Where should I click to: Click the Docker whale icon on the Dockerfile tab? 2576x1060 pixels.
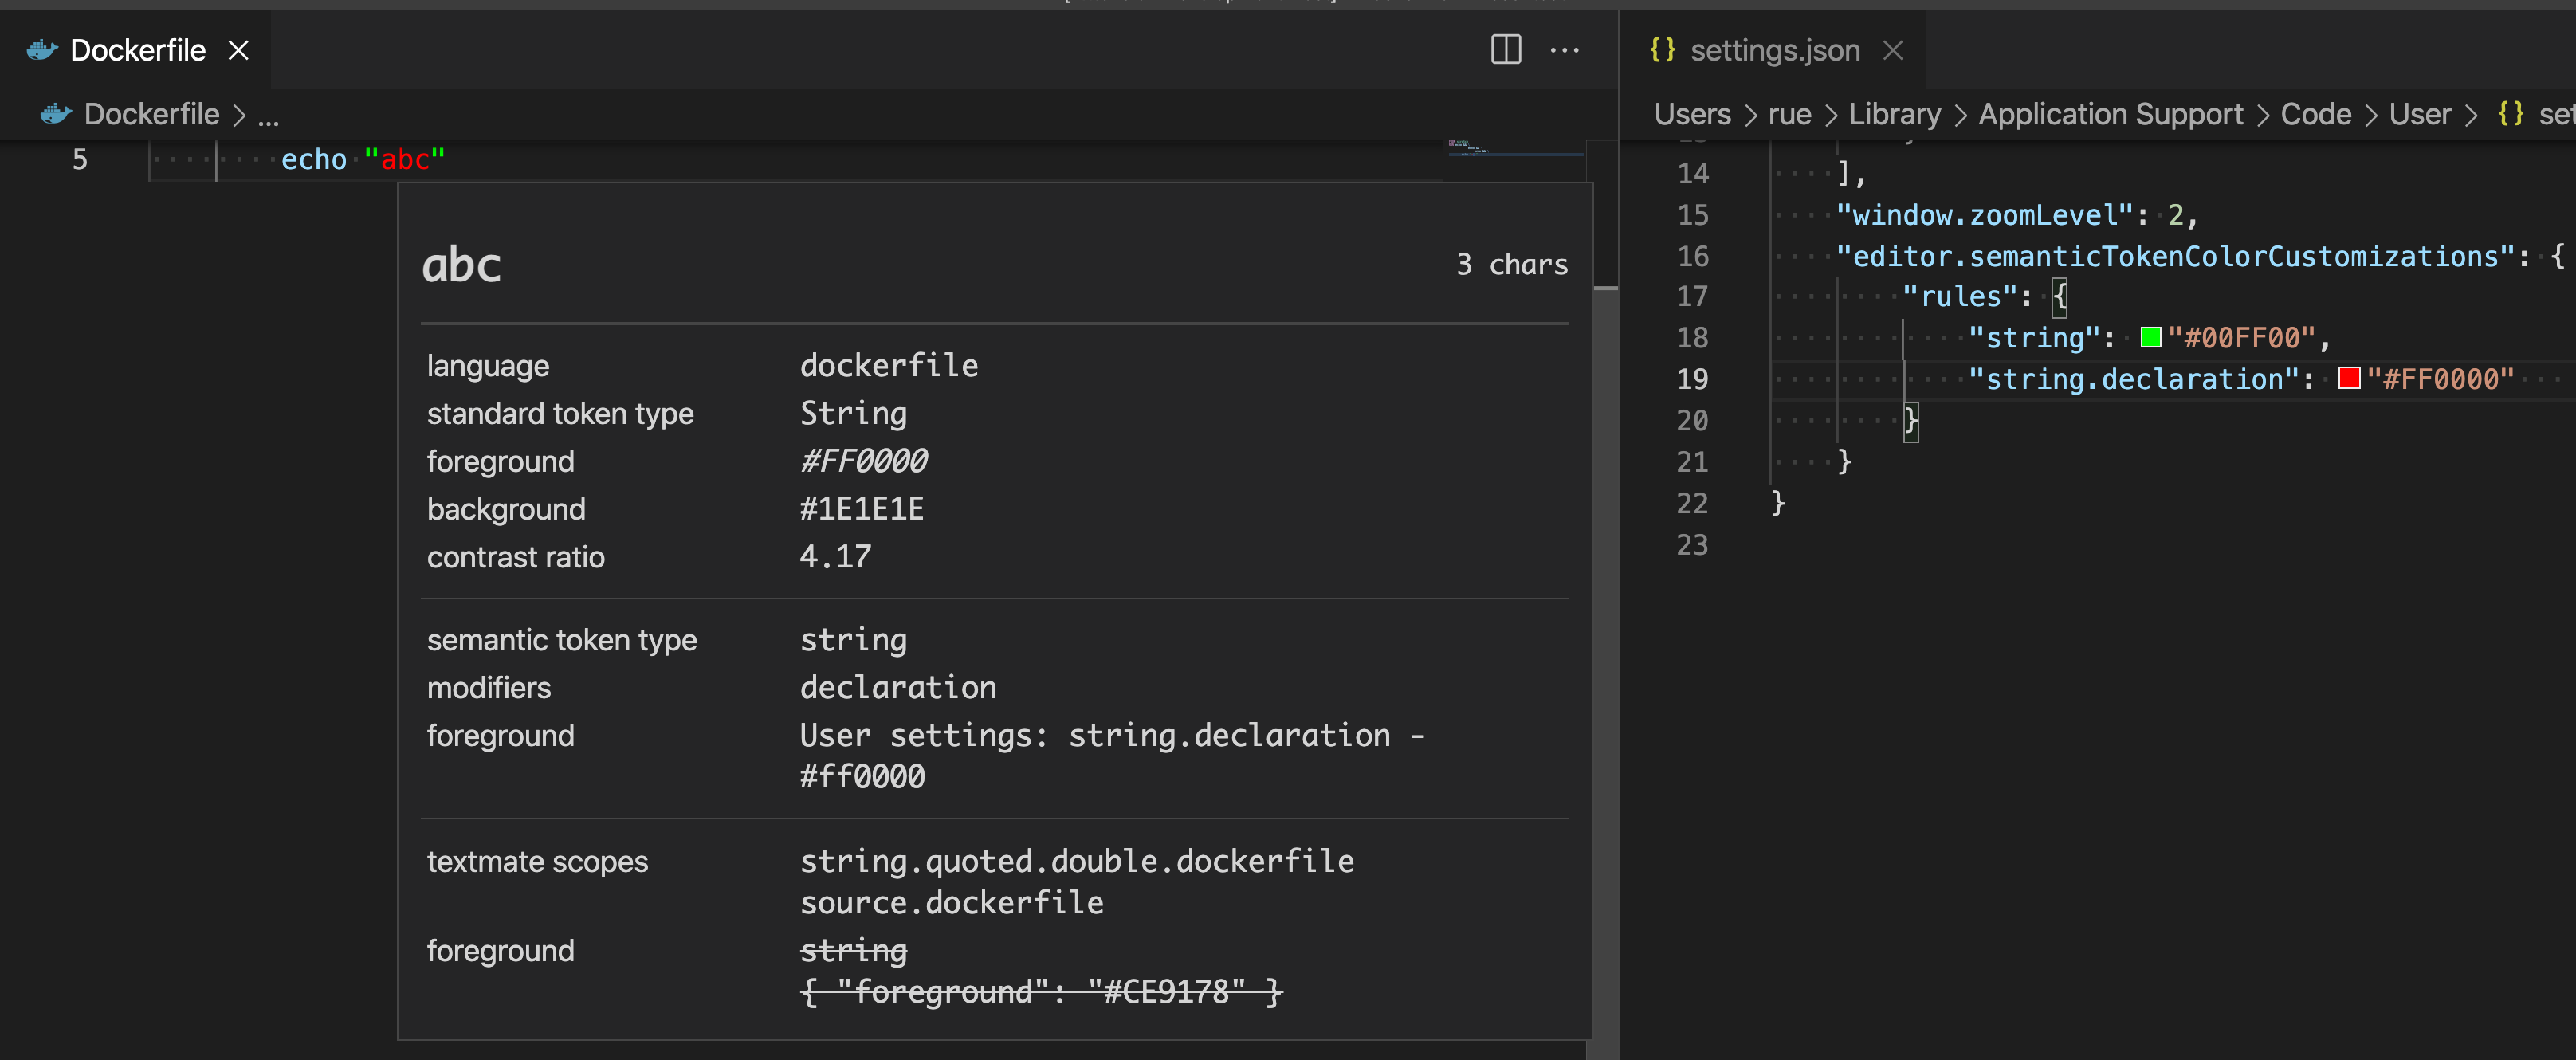[42, 50]
